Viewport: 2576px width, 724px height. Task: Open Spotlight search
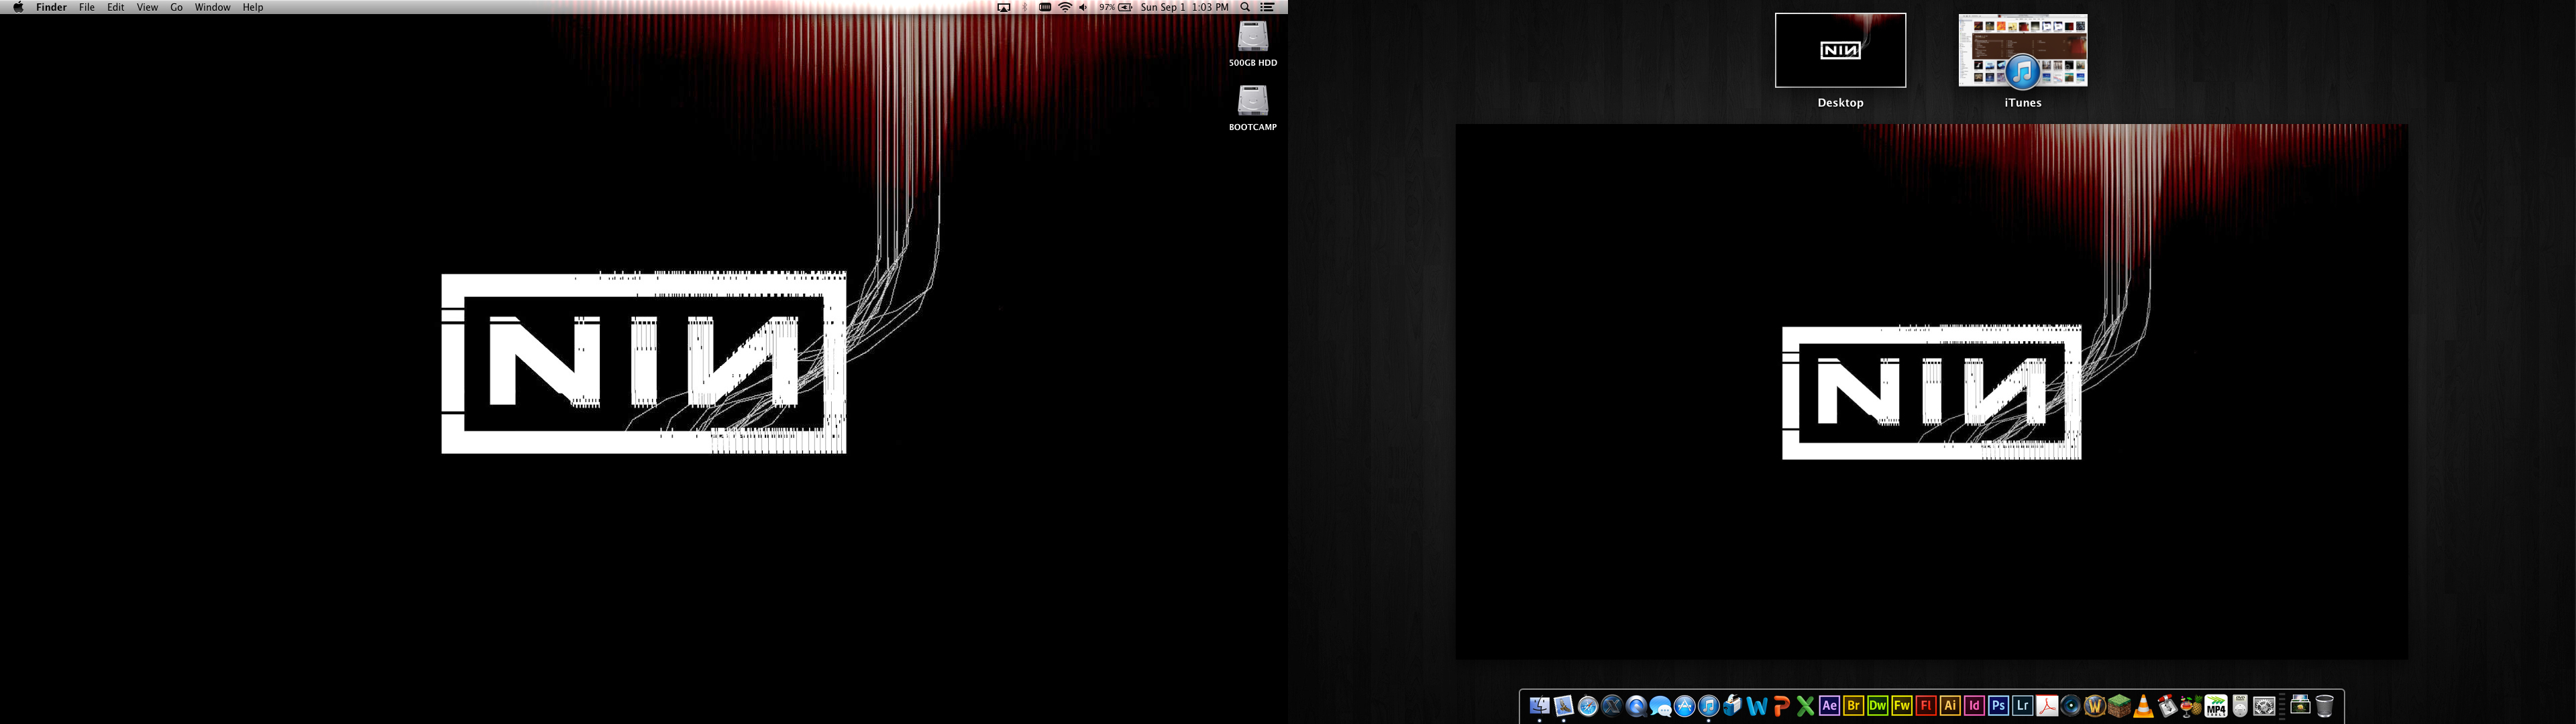click(x=1245, y=7)
